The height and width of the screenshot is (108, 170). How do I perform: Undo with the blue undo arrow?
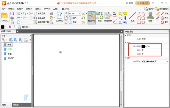click(25, 14)
